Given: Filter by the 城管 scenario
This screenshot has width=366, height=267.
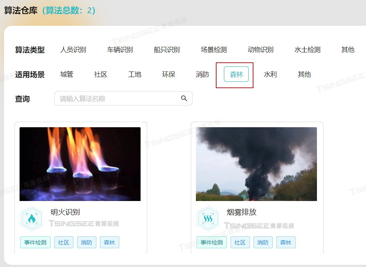Looking at the screenshot, I should (x=67, y=74).
